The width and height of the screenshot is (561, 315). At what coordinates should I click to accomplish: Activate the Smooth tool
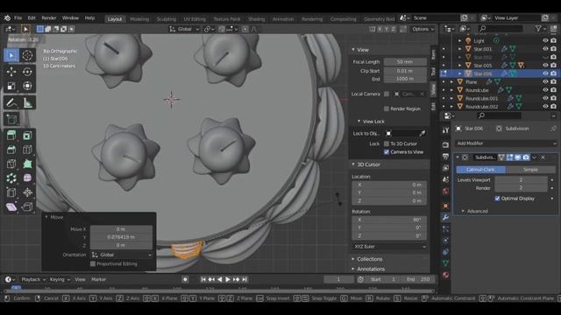tap(27, 178)
